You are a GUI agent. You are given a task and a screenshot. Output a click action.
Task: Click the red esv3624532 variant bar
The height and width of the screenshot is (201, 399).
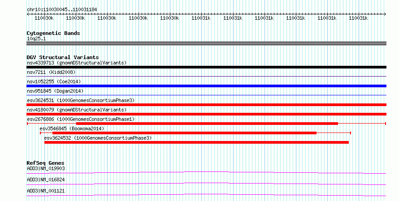click(196, 142)
